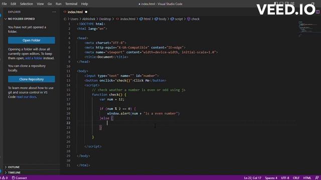Image resolution: width=321 pixels, height=180 pixels.
Task: Click the meta charset UTF-8 line
Action: [105, 43]
